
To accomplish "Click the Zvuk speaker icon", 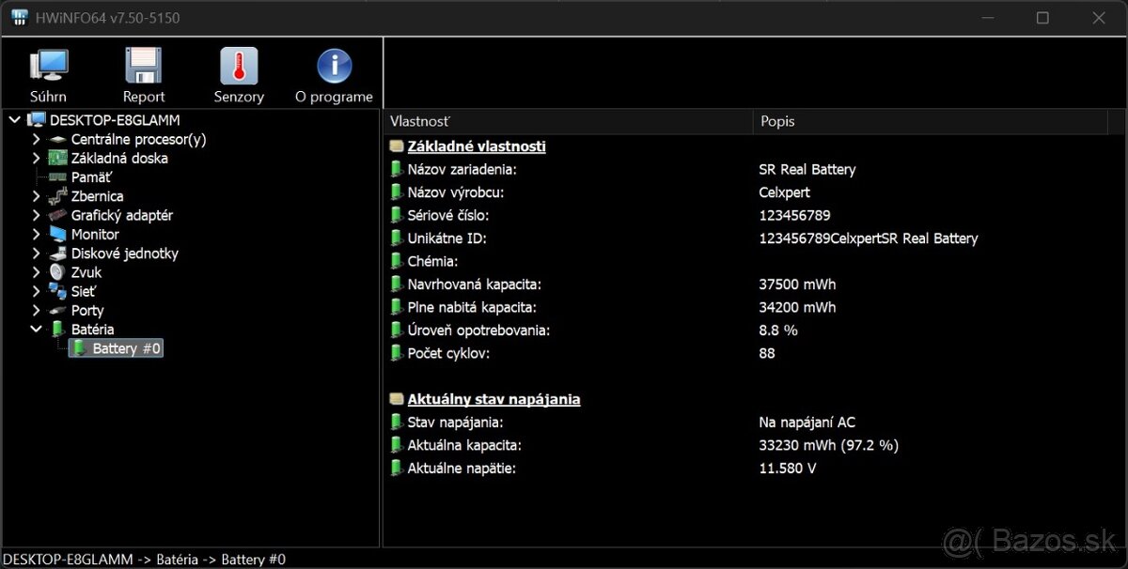I will click(58, 272).
